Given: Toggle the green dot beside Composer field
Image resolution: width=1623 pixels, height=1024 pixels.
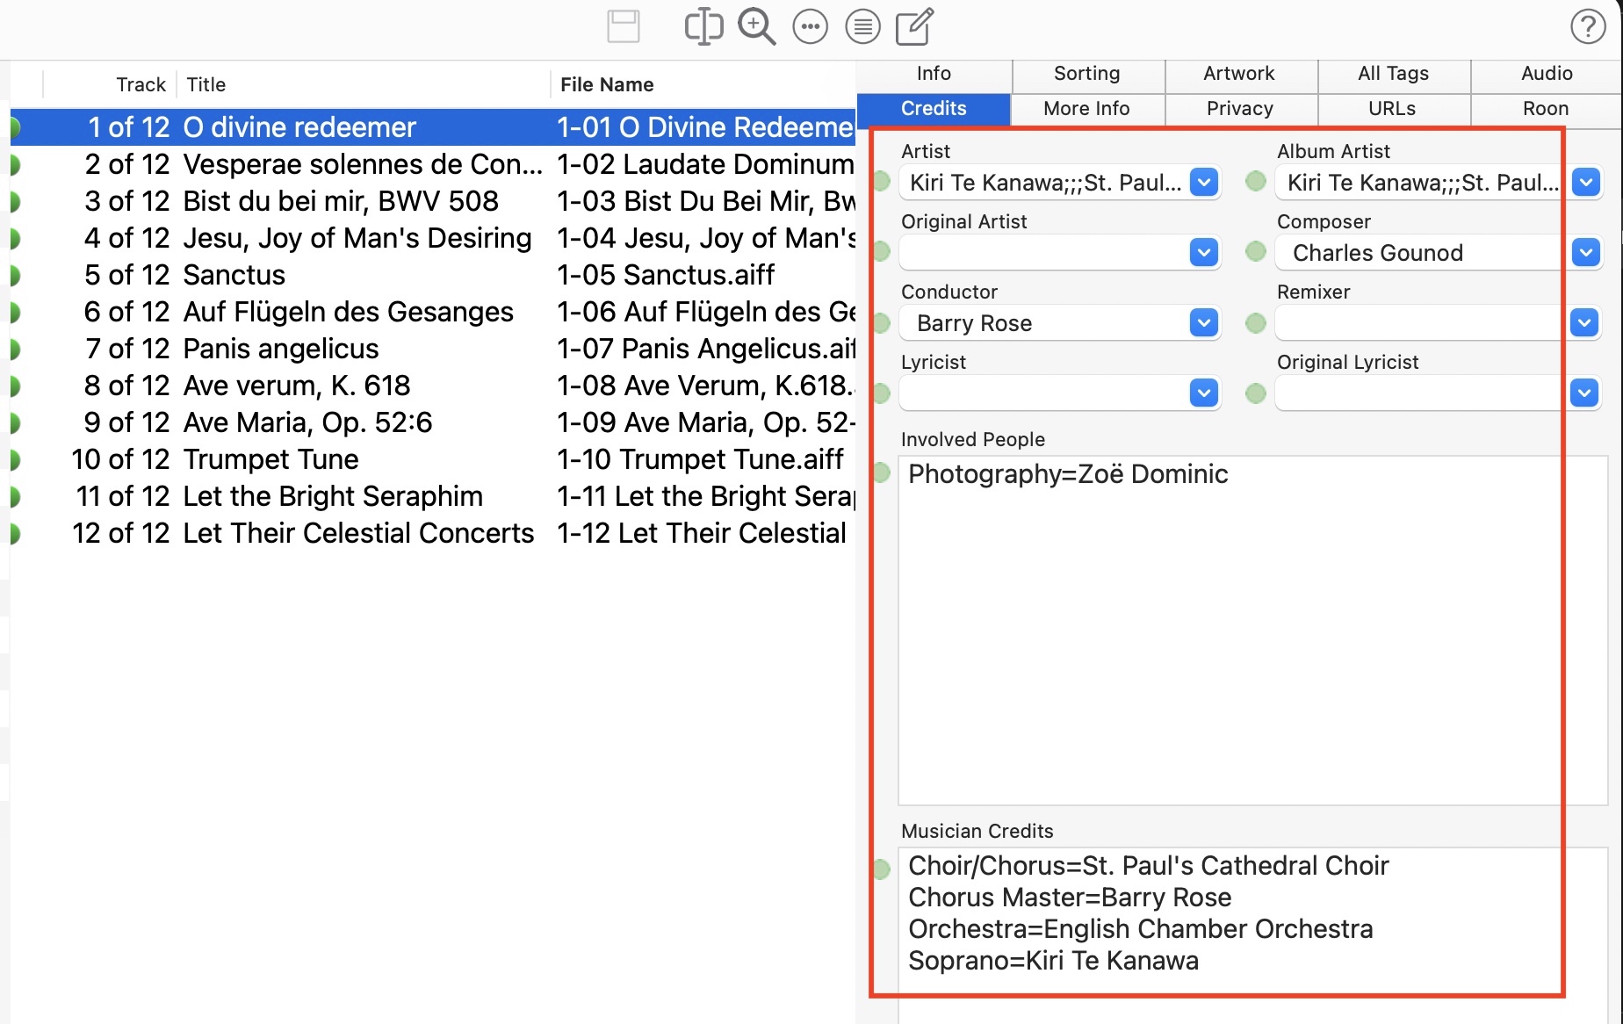Looking at the screenshot, I should tap(1256, 252).
